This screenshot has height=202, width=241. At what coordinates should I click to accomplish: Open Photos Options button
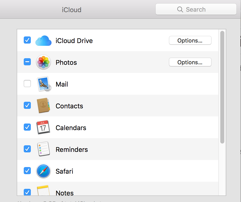click(190, 62)
